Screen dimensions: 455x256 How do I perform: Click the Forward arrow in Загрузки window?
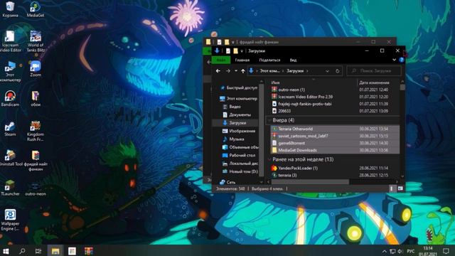[x=228, y=71]
